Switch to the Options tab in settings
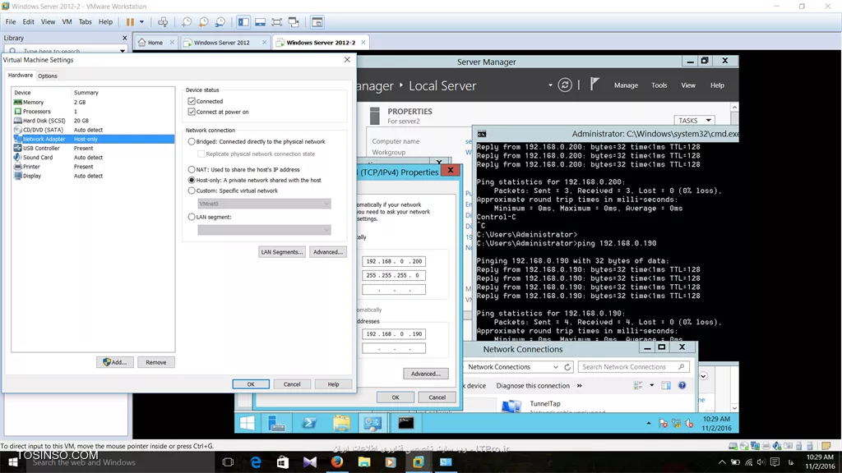The image size is (842, 473). [x=47, y=76]
